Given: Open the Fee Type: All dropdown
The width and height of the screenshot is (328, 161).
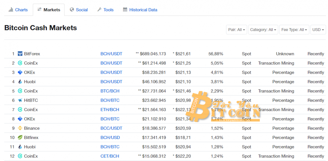Looking at the screenshot, I should click(294, 30).
